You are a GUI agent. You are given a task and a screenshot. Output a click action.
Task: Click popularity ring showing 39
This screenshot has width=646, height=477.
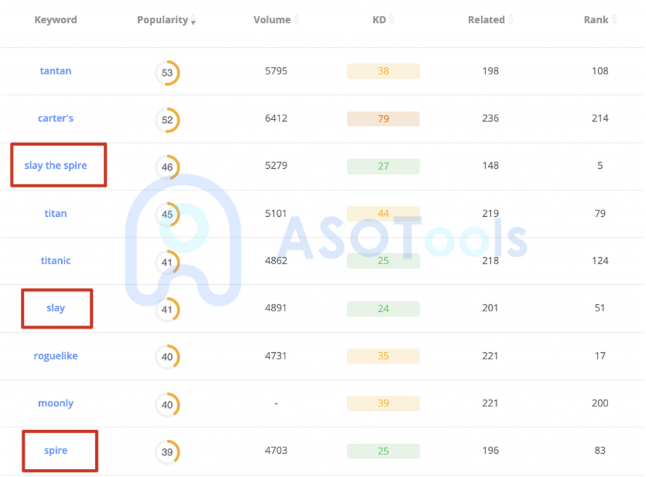coord(167,452)
